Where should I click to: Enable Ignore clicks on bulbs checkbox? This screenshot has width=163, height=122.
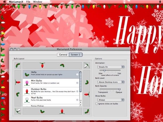click(96, 104)
